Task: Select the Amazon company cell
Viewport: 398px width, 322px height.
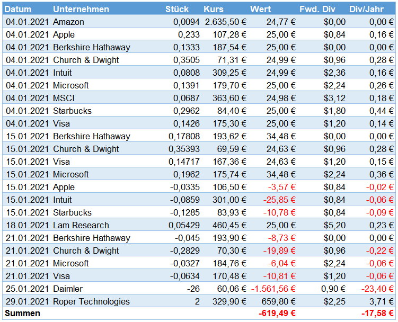Action: [x=68, y=22]
